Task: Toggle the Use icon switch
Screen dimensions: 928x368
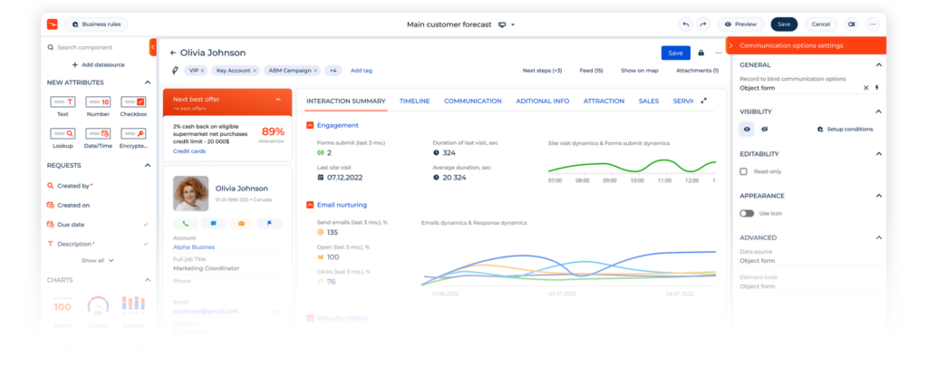Action: (747, 213)
